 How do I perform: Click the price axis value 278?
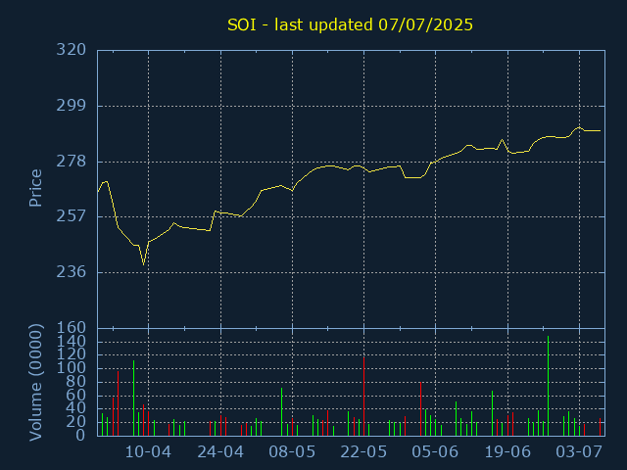[72, 162]
